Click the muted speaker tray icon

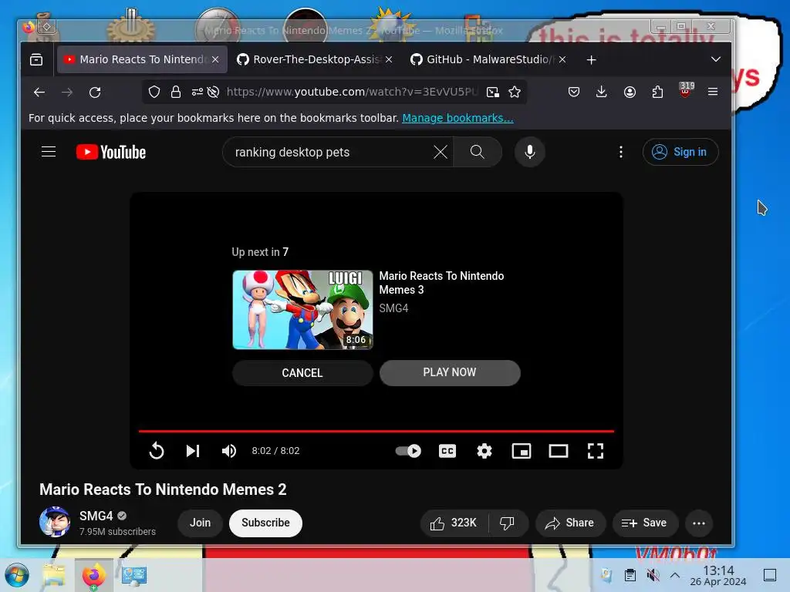pos(653,575)
